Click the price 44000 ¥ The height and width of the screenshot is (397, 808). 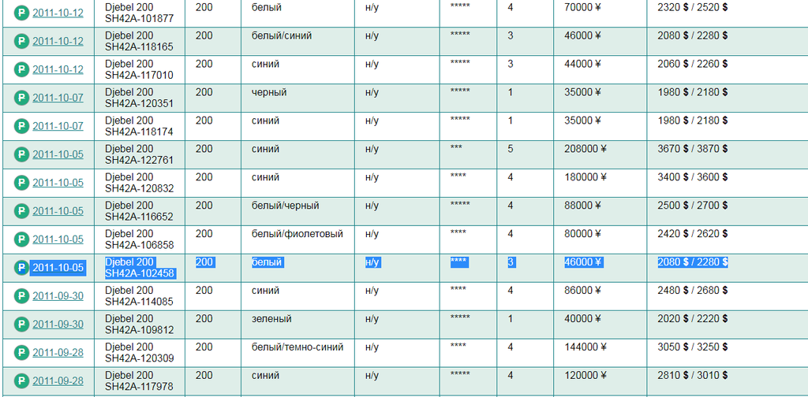tap(583, 65)
